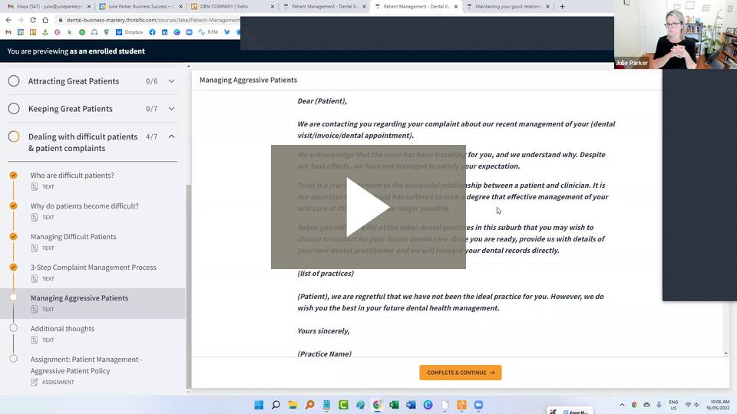Open Word from the taskbar
737x414 pixels.
point(411,405)
